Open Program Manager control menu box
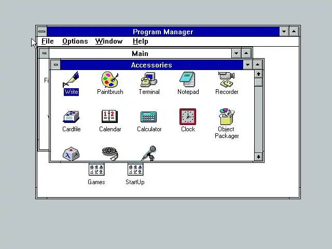The width and height of the screenshot is (332, 249). pyautogui.click(x=42, y=32)
